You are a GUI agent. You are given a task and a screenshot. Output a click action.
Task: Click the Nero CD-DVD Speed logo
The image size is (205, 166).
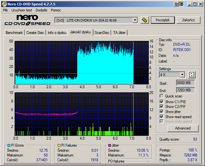pyautogui.click(x=27, y=20)
